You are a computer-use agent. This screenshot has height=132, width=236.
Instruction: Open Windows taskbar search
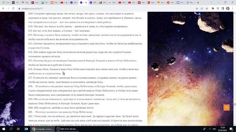(x=11, y=129)
